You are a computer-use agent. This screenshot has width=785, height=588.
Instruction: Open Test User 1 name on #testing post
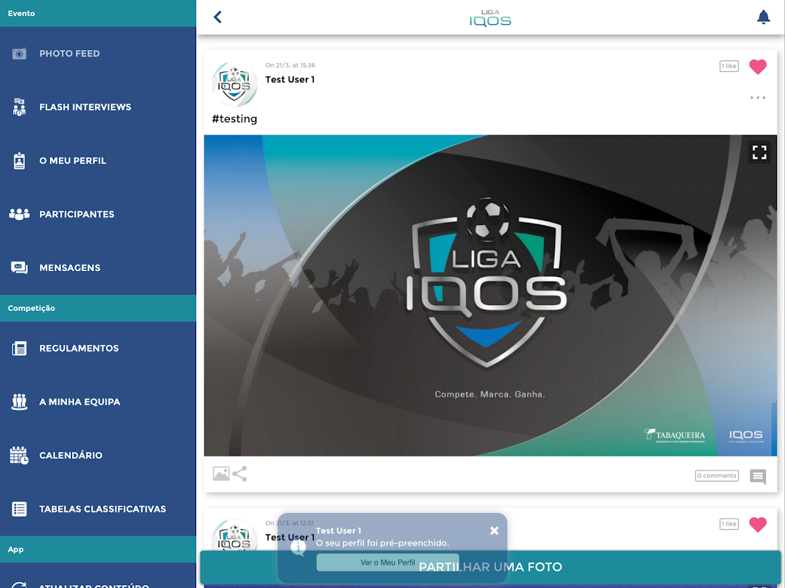click(290, 79)
